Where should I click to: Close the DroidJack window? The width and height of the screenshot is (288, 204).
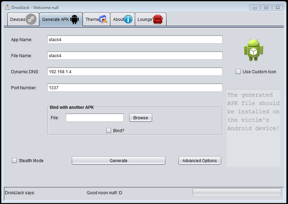(278, 8)
